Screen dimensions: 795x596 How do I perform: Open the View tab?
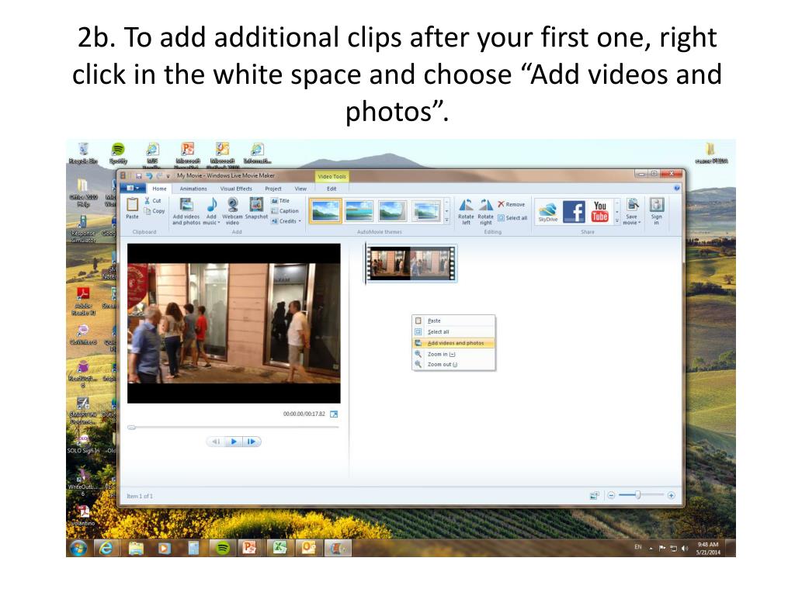point(300,189)
